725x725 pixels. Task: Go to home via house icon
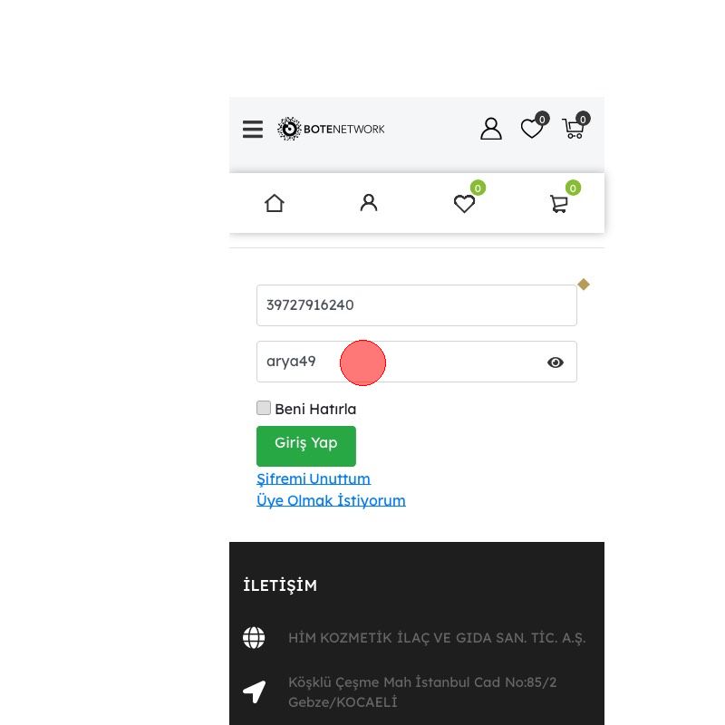click(x=275, y=203)
